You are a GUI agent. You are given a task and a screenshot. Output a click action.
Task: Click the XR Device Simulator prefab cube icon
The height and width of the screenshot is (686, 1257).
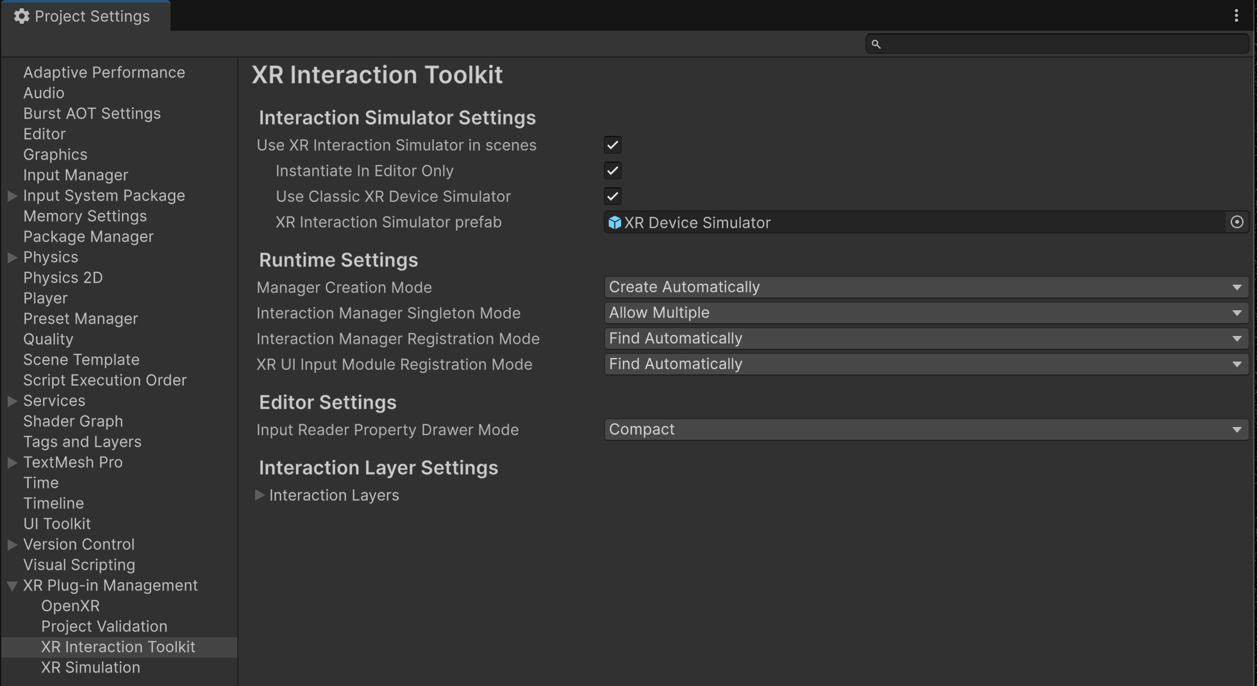[615, 222]
